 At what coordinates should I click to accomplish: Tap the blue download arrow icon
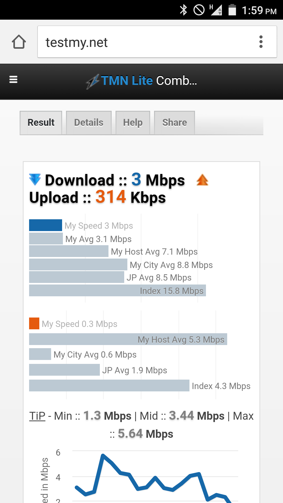35,179
